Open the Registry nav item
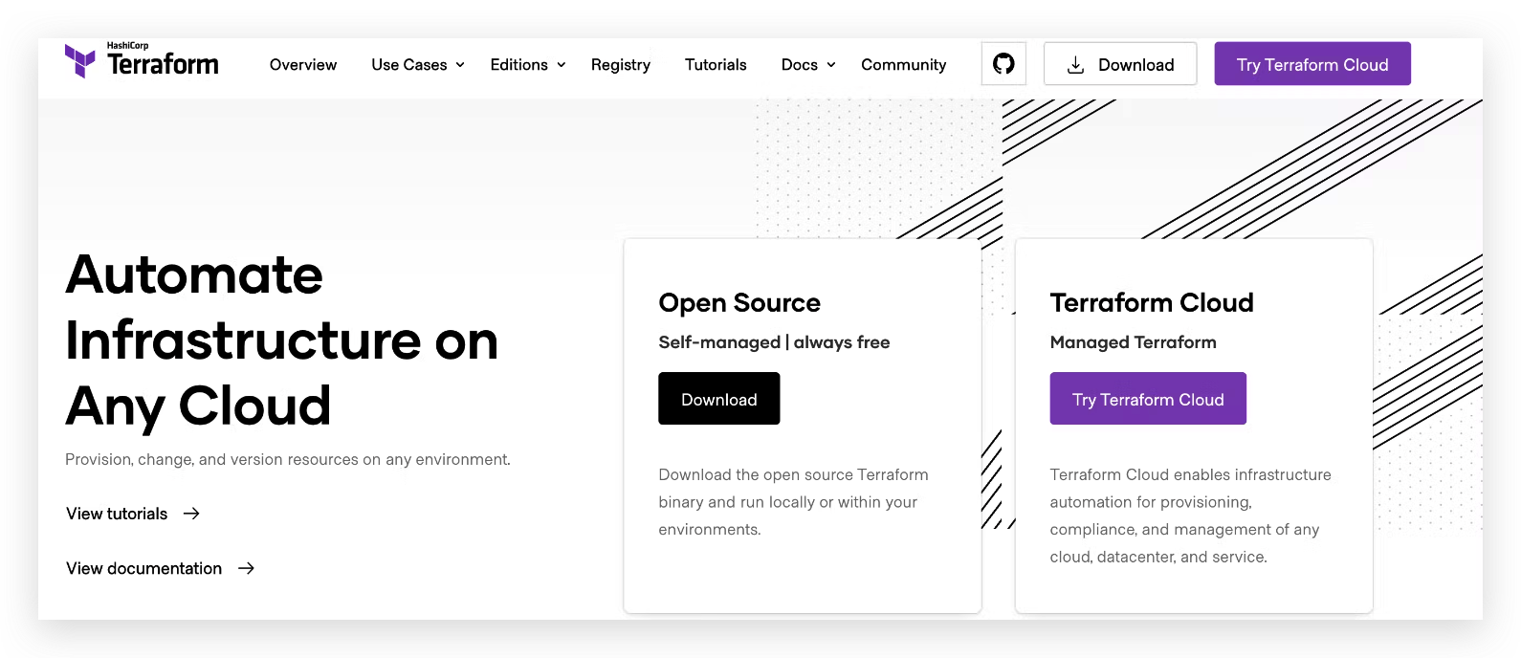The image size is (1521, 658). tap(620, 65)
